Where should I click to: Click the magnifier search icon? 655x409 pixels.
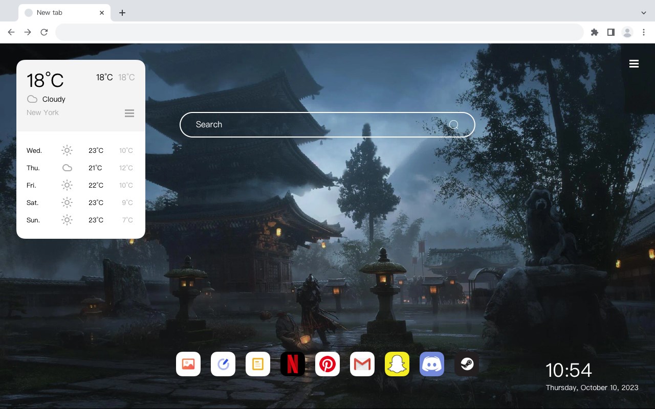[x=453, y=124]
